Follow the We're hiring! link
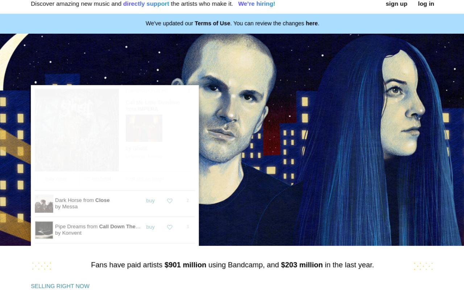Image resolution: width=464 pixels, height=290 pixels. [257, 4]
